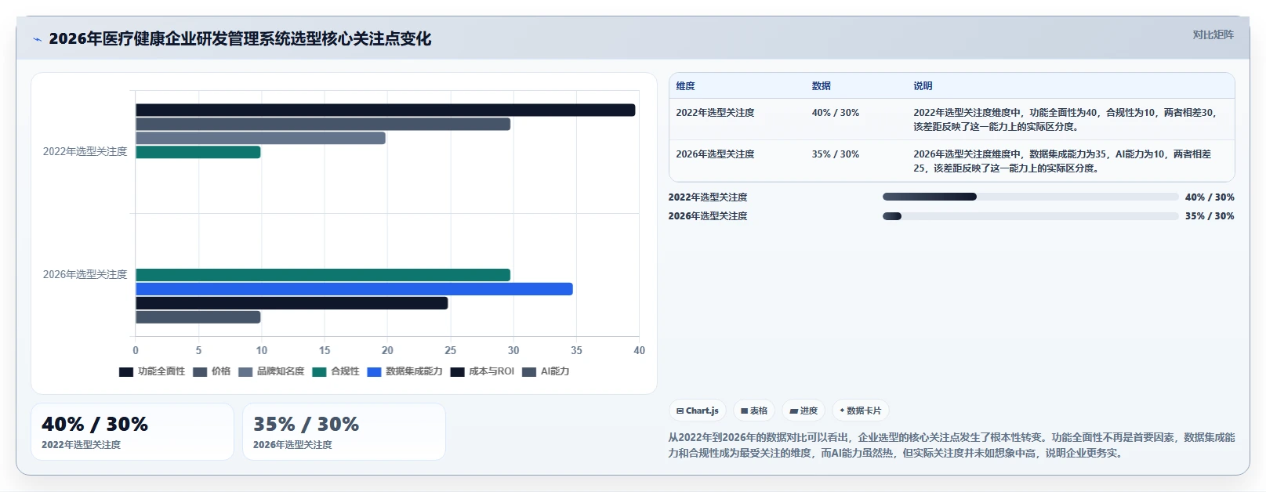Click the blue 数据集成能力 bar in 2026

point(354,289)
